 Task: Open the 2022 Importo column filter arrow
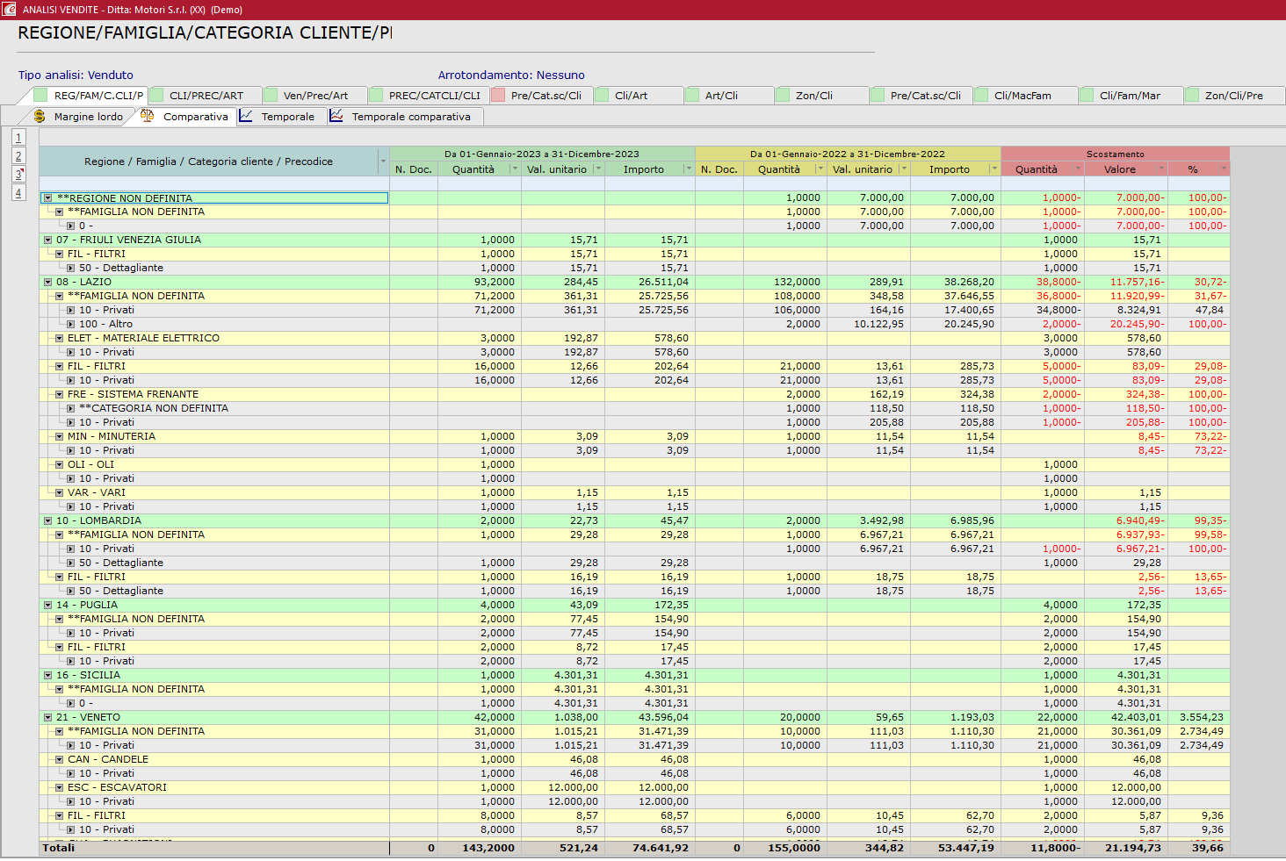(x=993, y=169)
